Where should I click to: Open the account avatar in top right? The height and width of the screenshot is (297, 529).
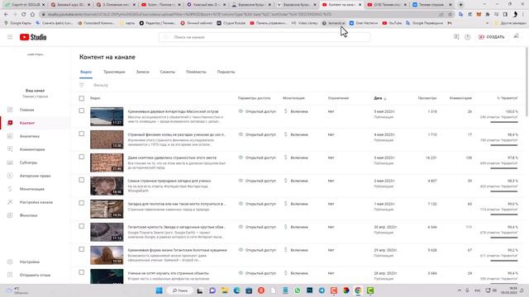pos(516,36)
